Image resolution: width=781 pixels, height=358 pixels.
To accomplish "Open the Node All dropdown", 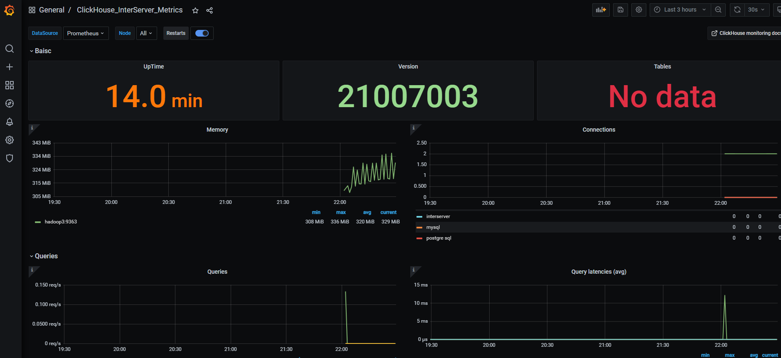I will 146,33.
